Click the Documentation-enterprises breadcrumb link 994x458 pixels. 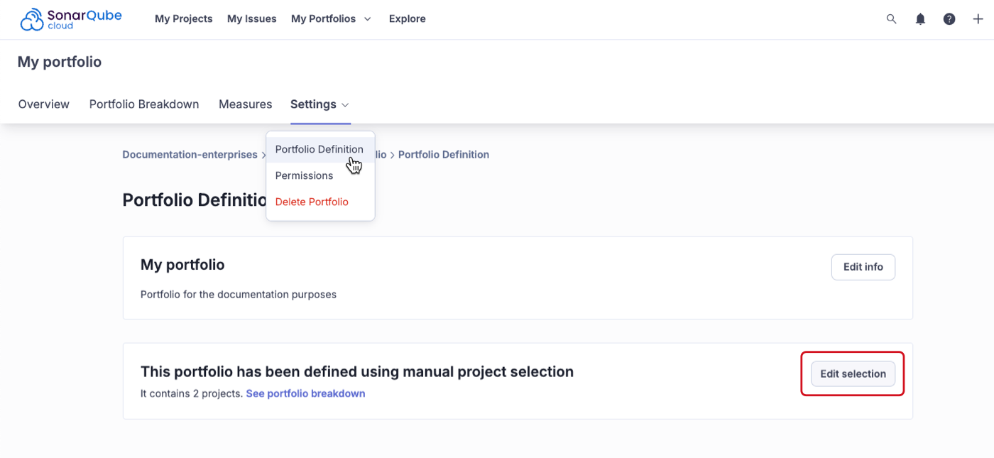pos(190,155)
